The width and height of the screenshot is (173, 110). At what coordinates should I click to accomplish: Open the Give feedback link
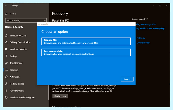(x=143, y=43)
